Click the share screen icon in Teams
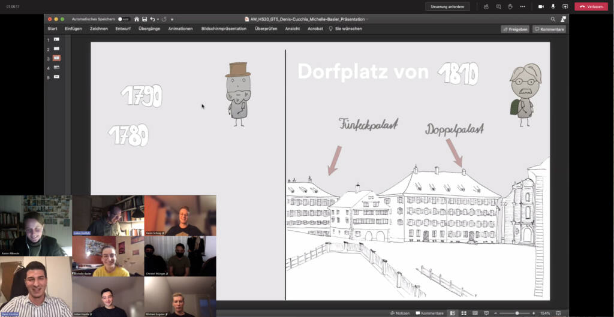Image resolution: width=614 pixels, height=317 pixels. pos(565,7)
